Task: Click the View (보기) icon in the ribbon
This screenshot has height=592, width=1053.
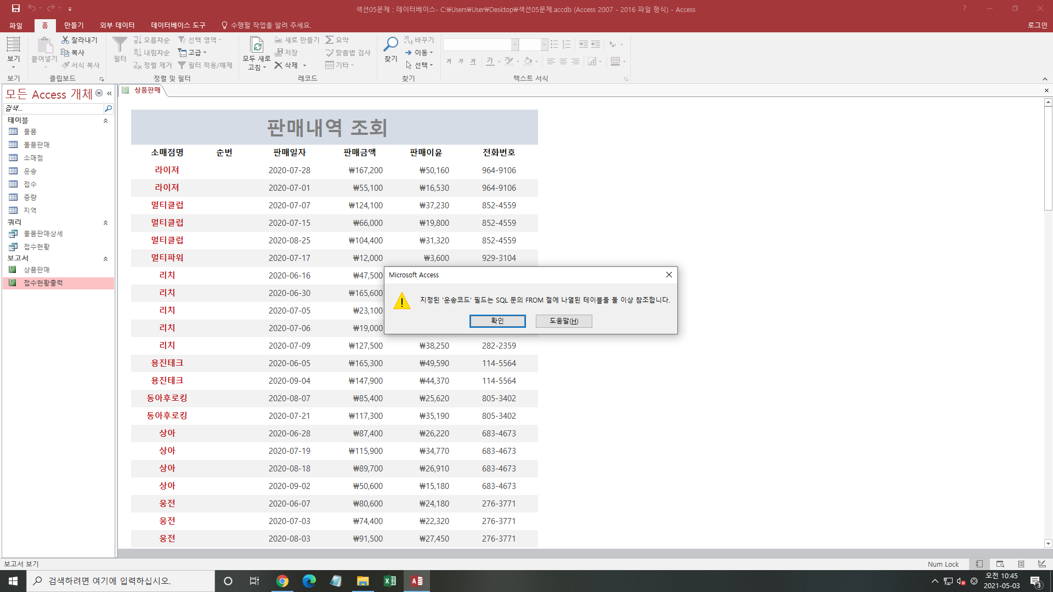Action: coord(13,45)
